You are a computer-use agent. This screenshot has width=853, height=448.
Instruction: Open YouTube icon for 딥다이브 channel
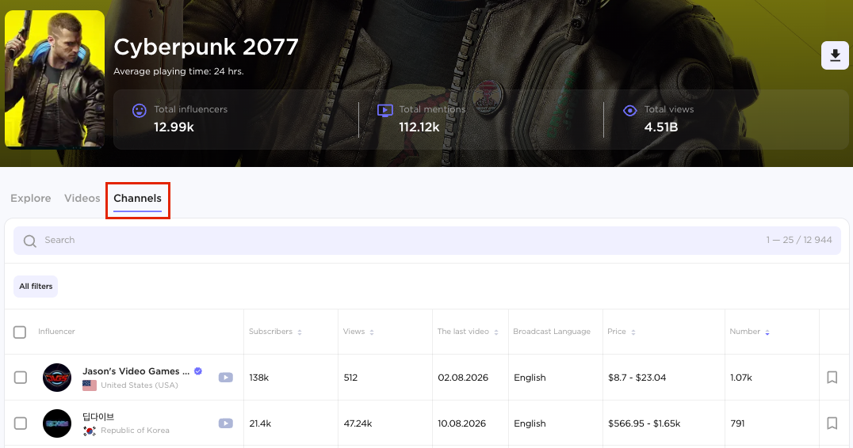(x=226, y=423)
